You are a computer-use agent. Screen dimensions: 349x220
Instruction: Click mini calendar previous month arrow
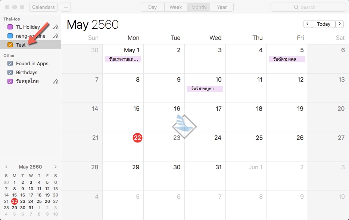click(7, 167)
